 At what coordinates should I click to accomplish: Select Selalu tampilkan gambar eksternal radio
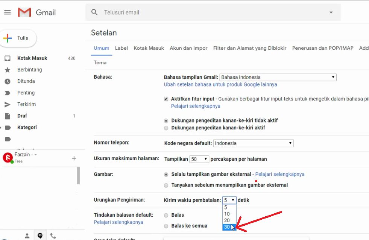tap(166, 175)
